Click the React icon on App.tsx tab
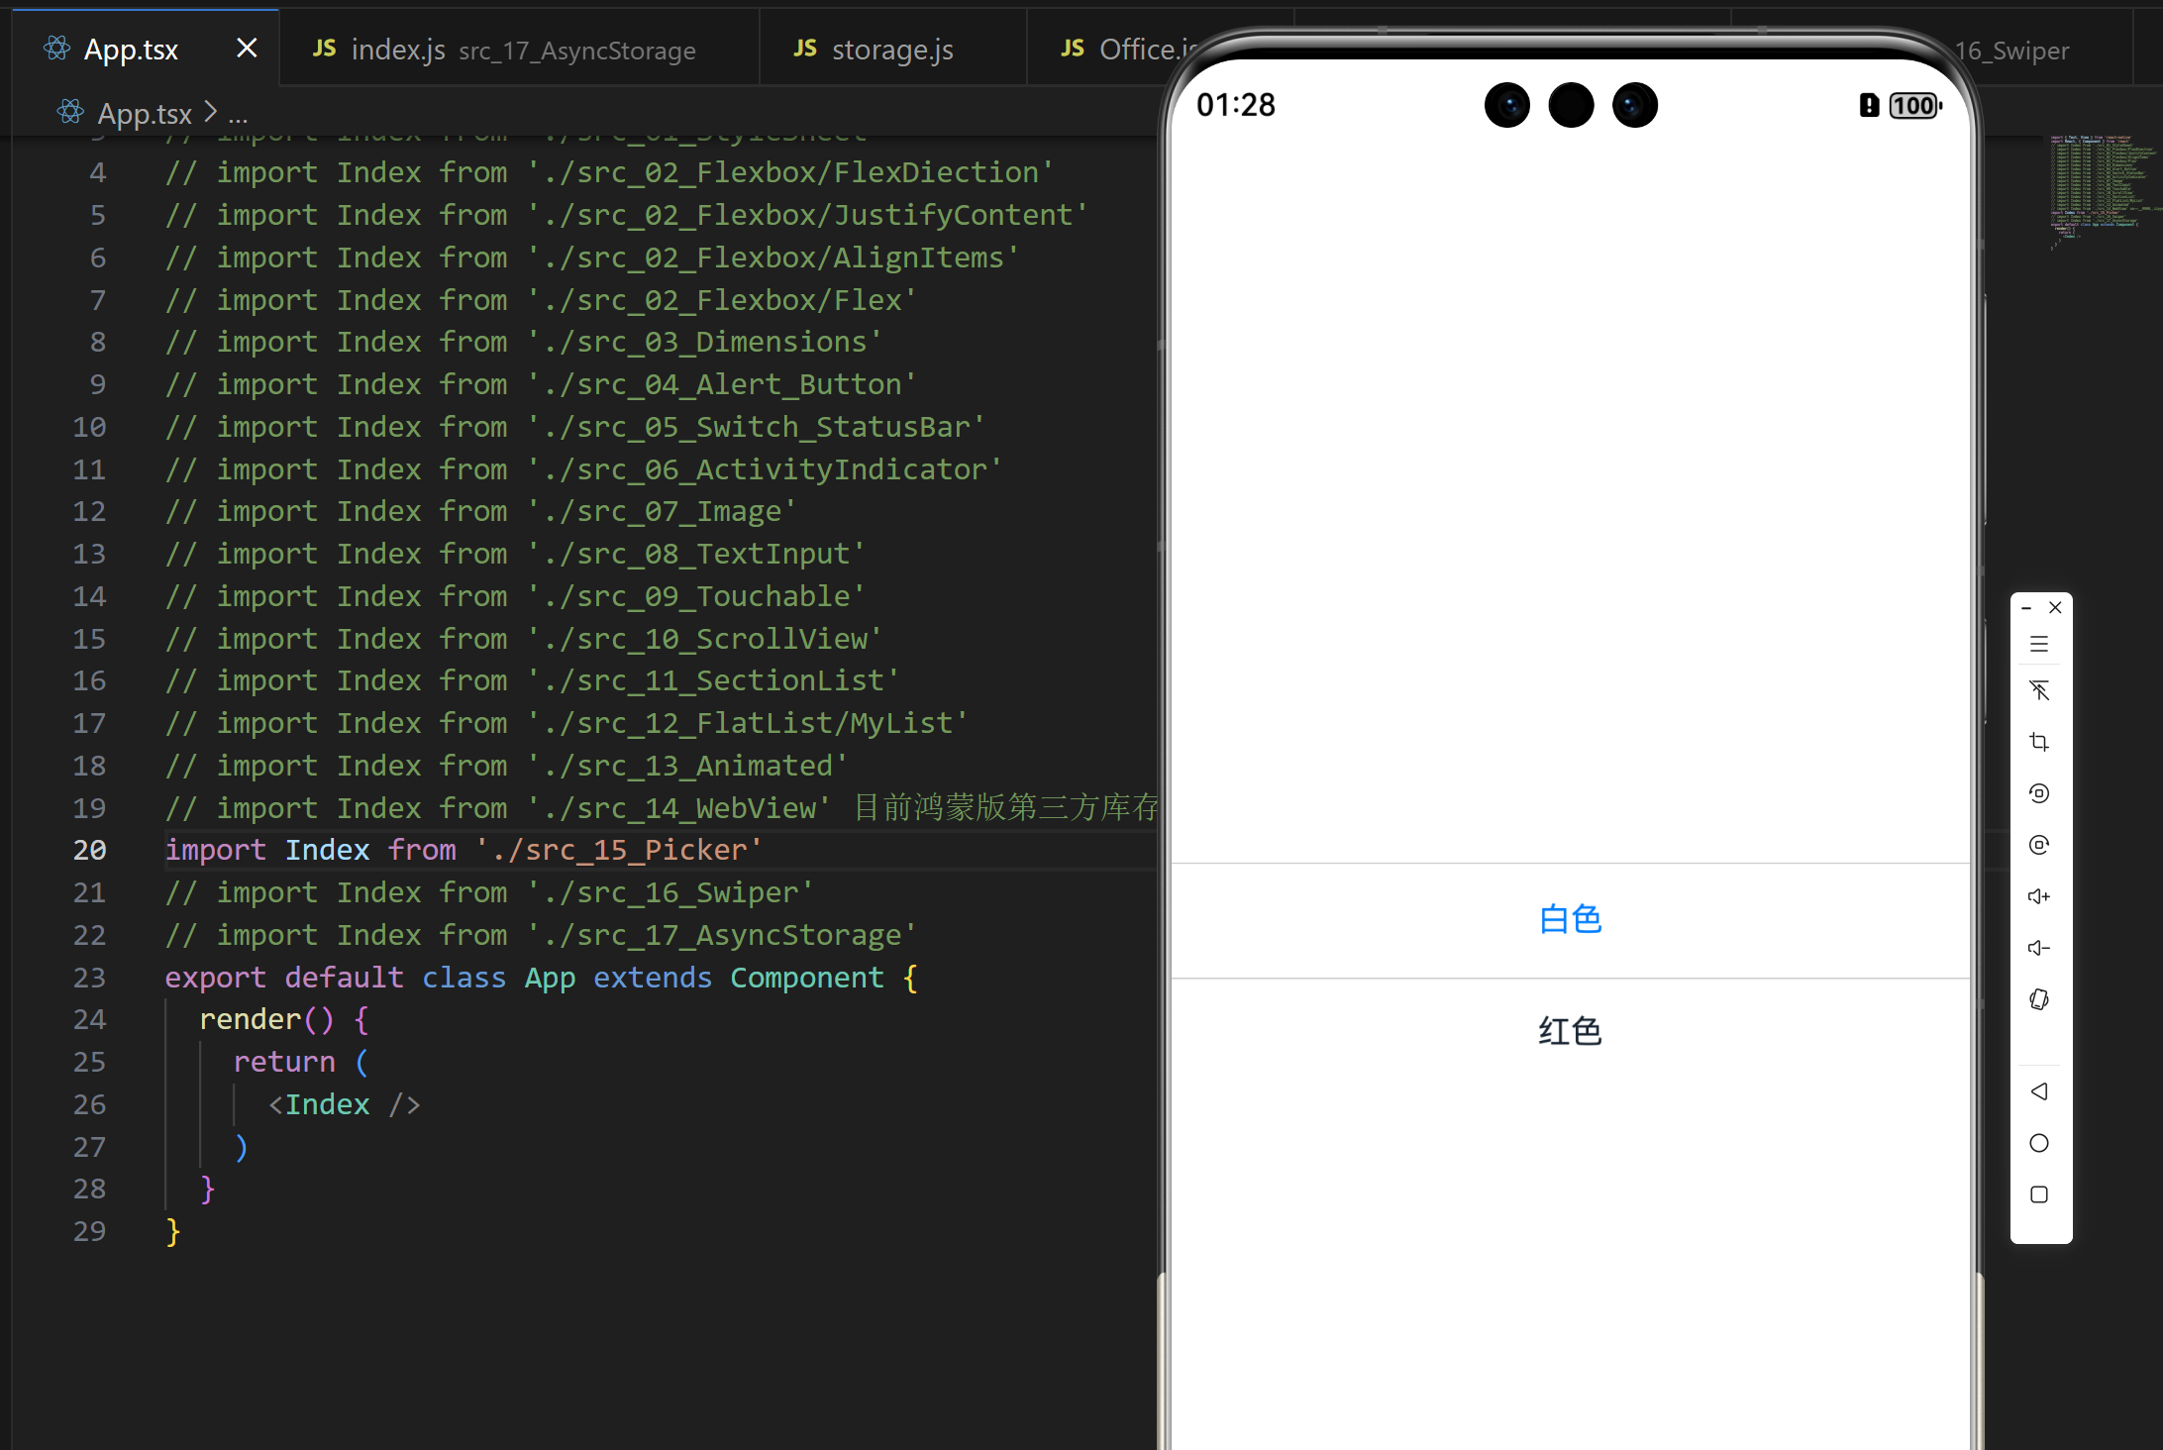Viewport: 2163px width, 1450px height. coord(57,48)
